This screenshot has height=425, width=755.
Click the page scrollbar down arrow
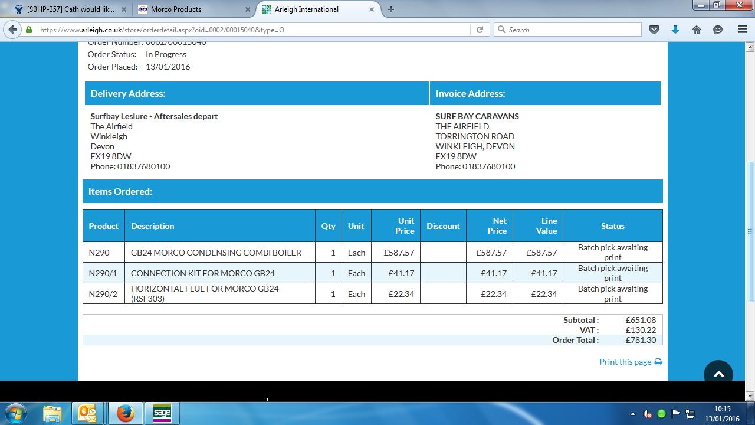750,396
